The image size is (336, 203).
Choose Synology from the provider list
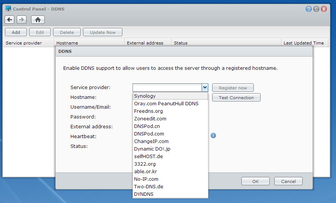click(x=170, y=96)
